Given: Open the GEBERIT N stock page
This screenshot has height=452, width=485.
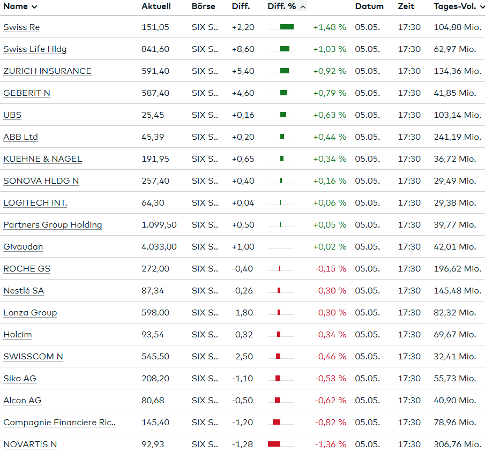Looking at the screenshot, I should pos(27,93).
